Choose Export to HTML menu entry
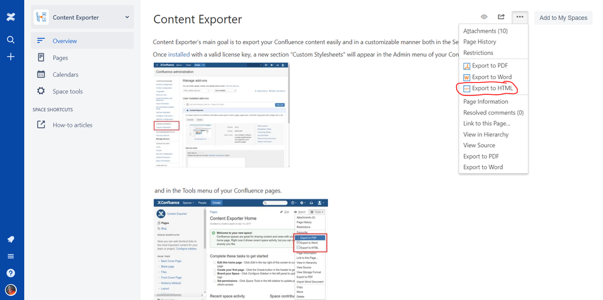Screen dimensions: 603x300 tap(494, 88)
